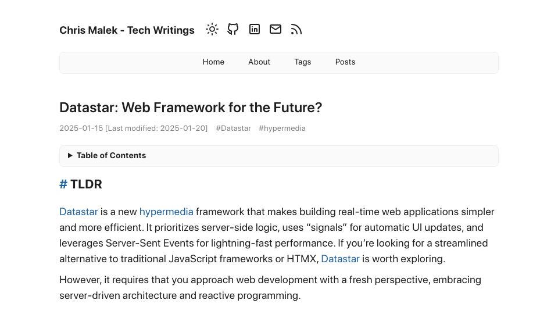
Task: Click the Chris Malek - Tech Writings title
Action: 127,30
